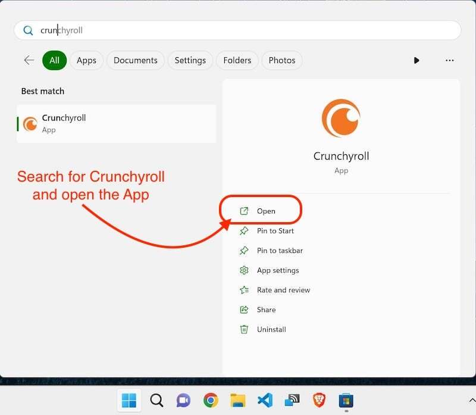Click the Best match heading
Screen dimensions: 476x415
tap(43, 91)
